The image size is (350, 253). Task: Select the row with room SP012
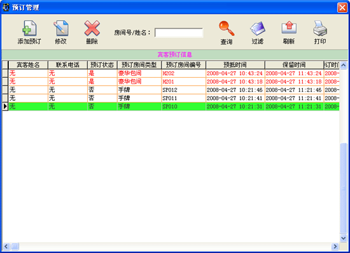tap(171, 90)
